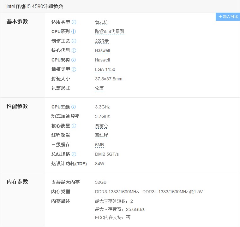This screenshot has height=227, width=240.
Task: Click info icon next to 适用类型
Action: click(74, 22)
